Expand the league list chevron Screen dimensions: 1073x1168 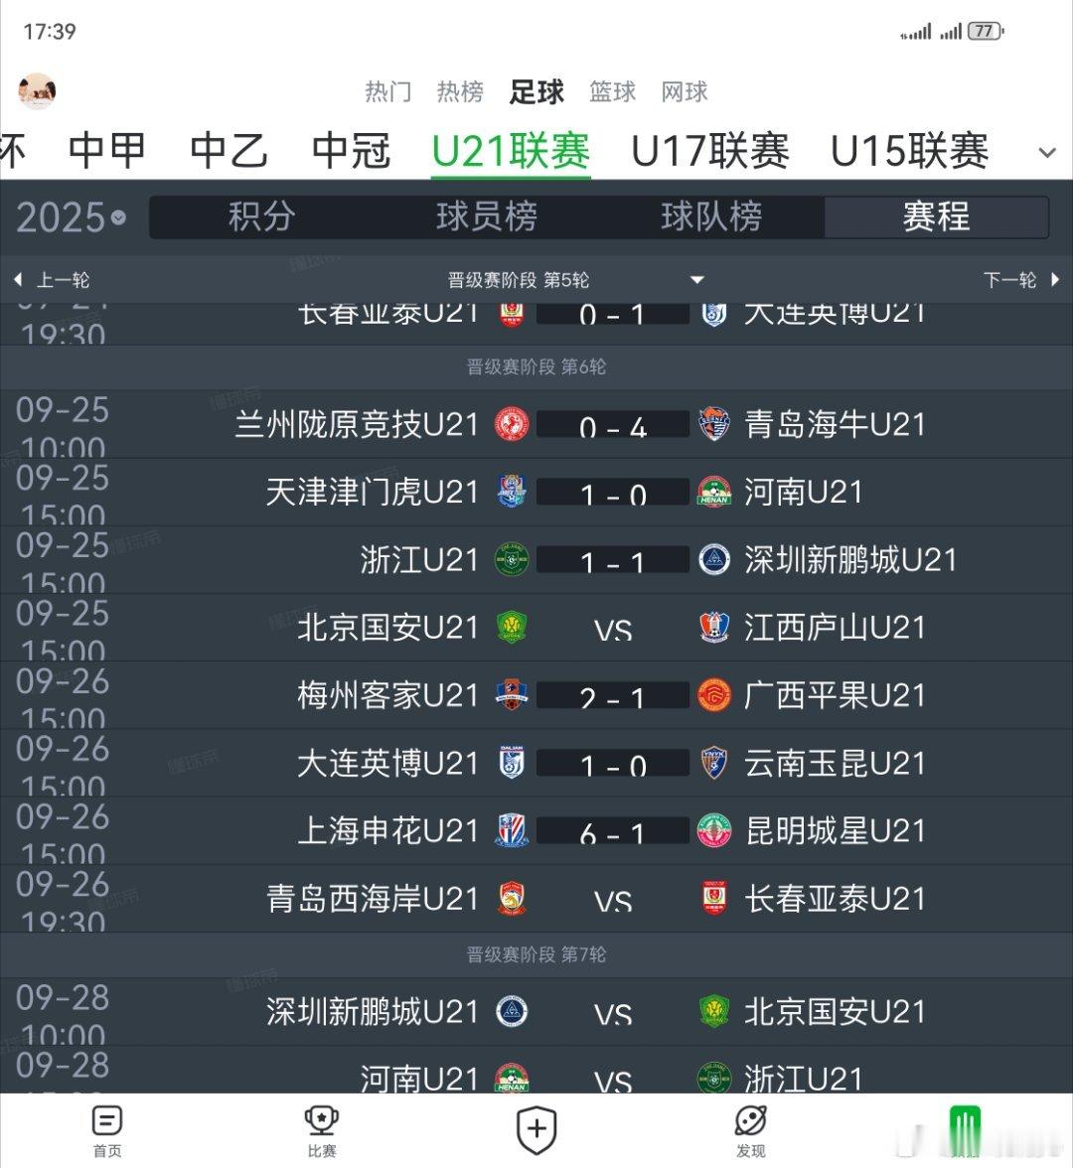tap(1047, 153)
